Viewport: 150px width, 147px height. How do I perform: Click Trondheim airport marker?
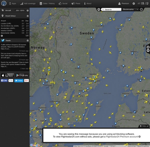tap(48, 24)
